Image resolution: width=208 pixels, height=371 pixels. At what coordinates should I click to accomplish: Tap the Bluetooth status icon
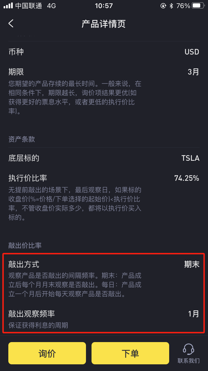coord(171,6)
